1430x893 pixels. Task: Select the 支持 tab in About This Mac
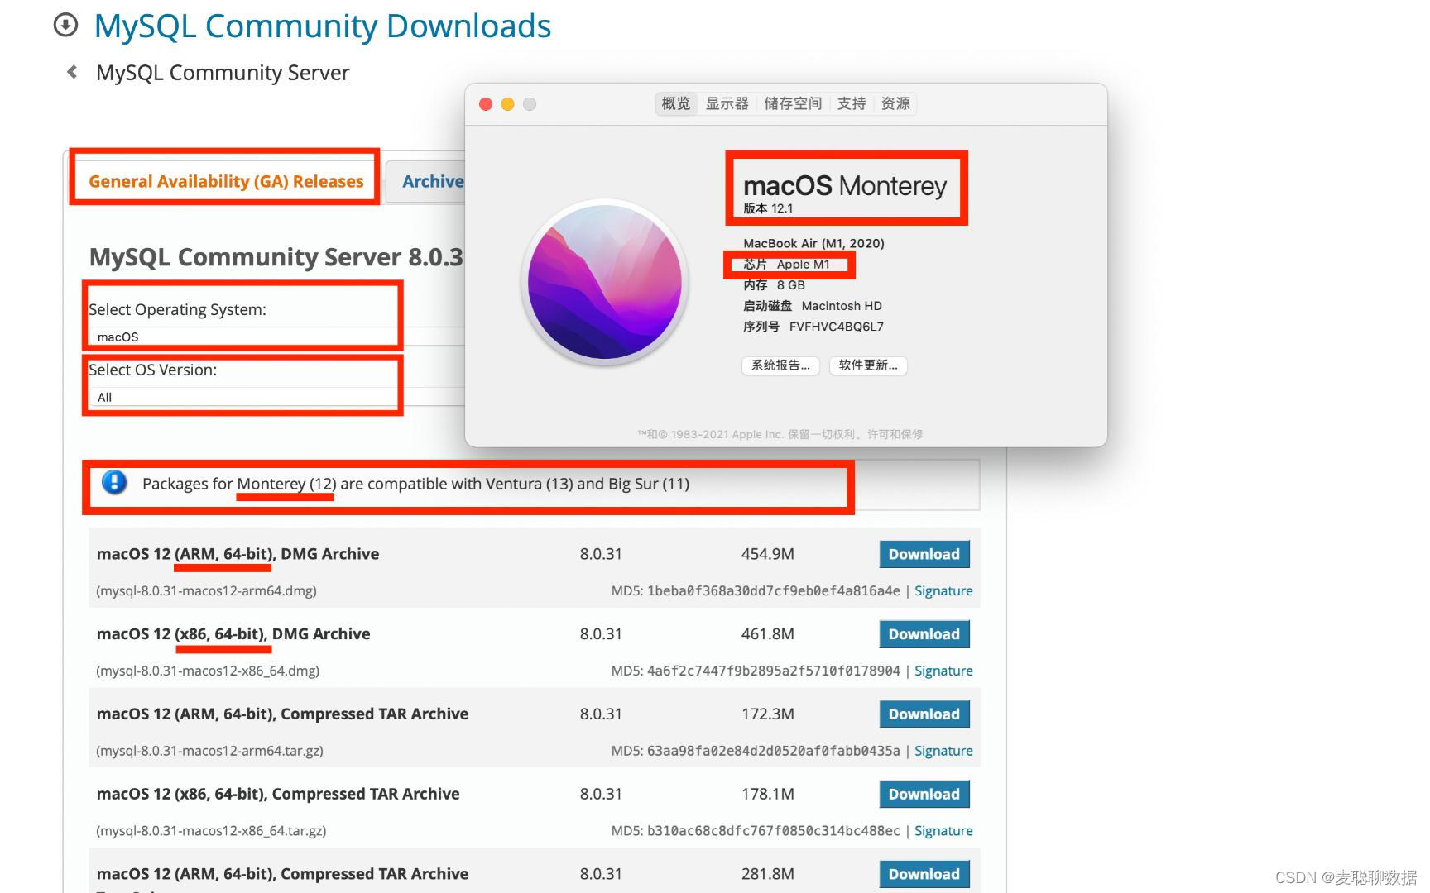coord(852,103)
